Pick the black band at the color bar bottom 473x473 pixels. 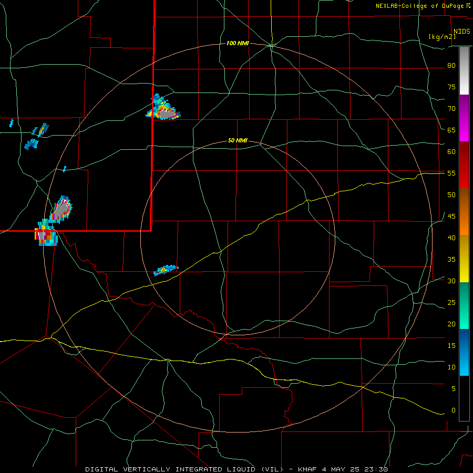(464, 398)
